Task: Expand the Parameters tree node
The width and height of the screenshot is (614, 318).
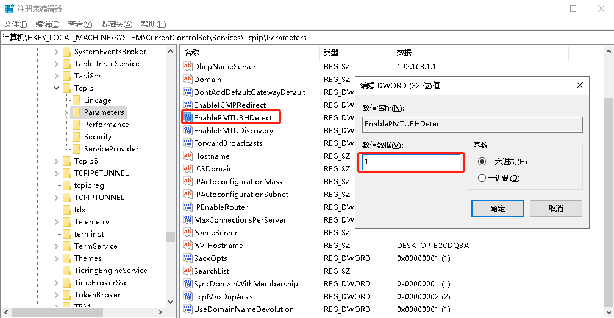Action: pos(66,112)
